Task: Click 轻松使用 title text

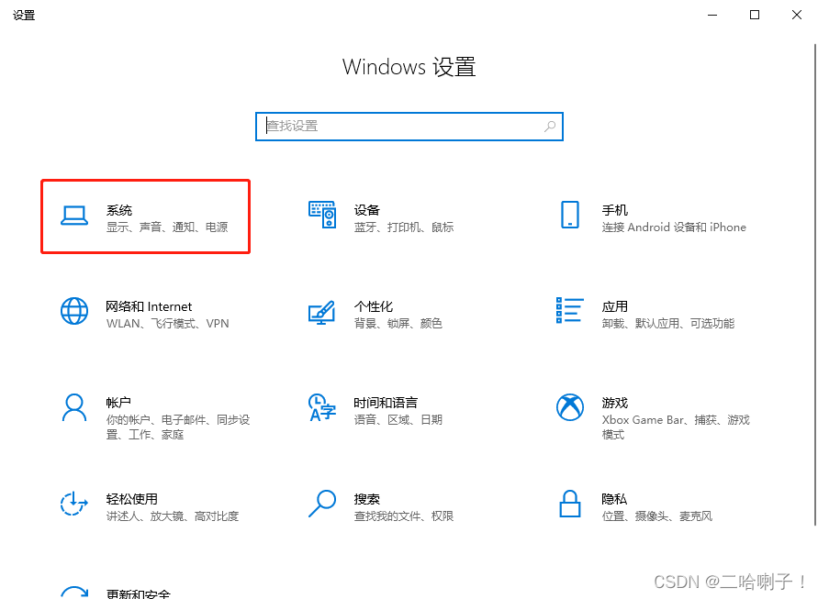Action: click(131, 499)
